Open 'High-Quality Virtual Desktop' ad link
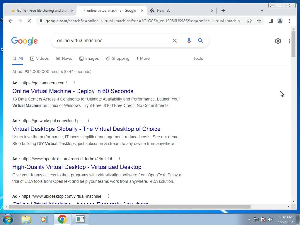Screen dimensions: 300x225 point(77,167)
